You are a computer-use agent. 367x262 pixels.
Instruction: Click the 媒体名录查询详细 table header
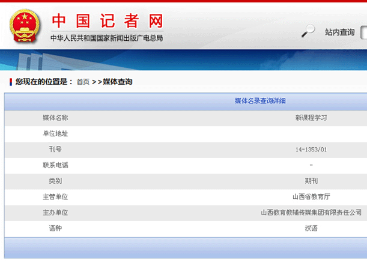[x=260, y=101]
